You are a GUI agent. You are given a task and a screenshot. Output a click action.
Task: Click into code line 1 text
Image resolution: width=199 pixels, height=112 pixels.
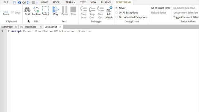click(x=51, y=31)
